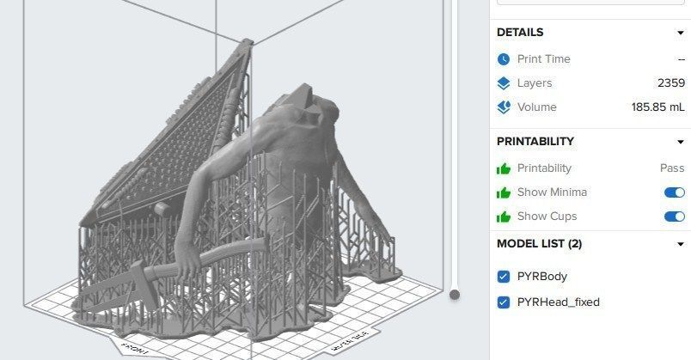The width and height of the screenshot is (691, 360).
Task: Click the Printability Pass status text
Action: (672, 168)
